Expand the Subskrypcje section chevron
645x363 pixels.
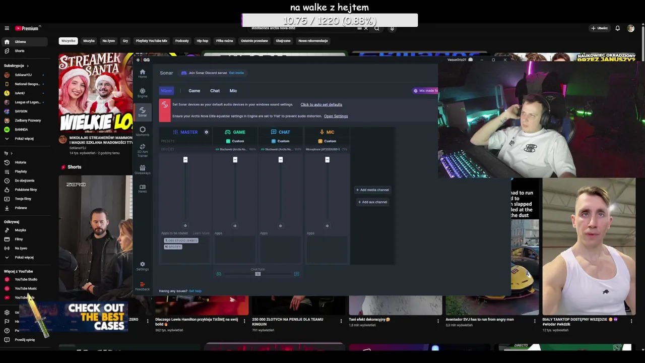28,66
